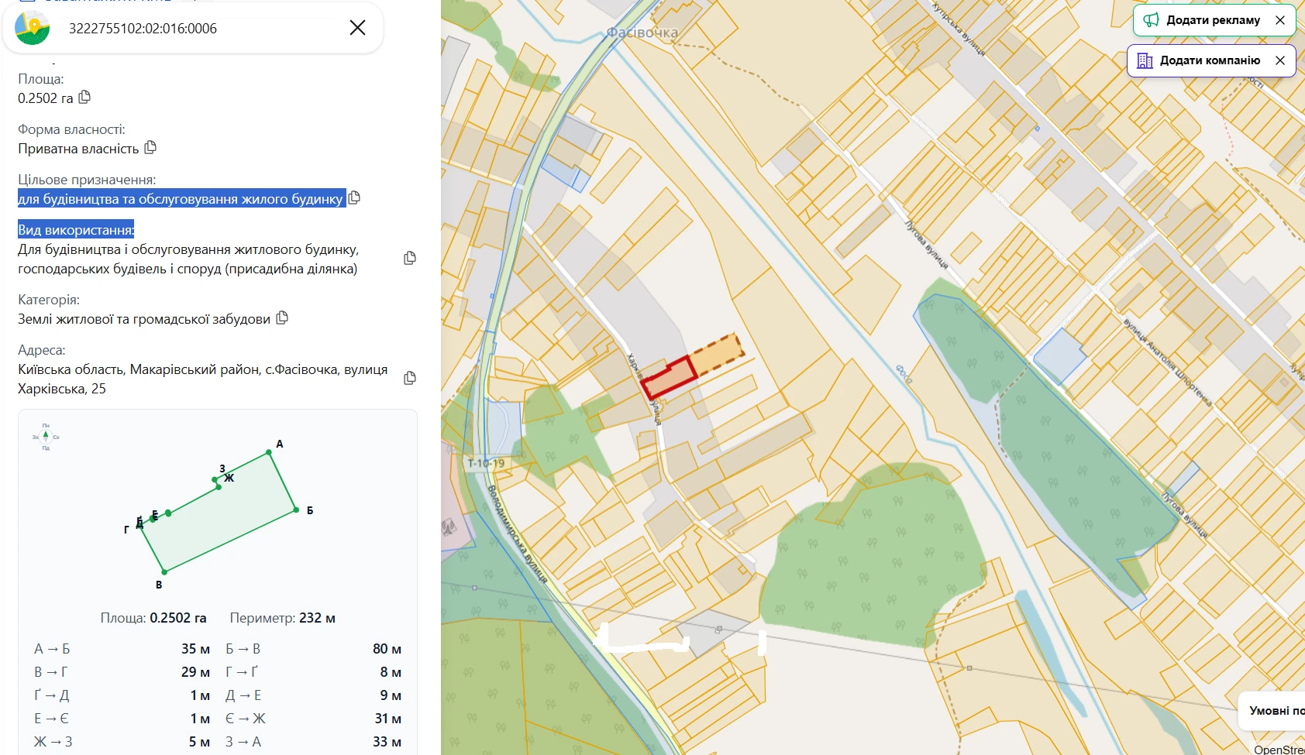Screen dimensions: 1305x755
Task: Click the T-10-19 road label
Action: 486,463
